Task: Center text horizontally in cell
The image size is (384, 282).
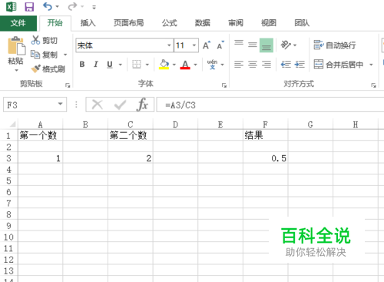Action: click(253, 65)
